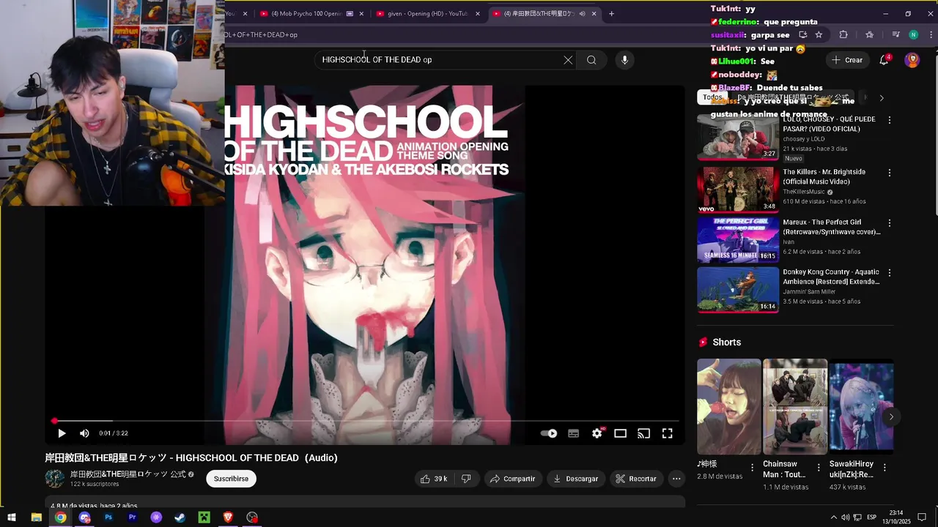Open the Chainsaw Man short
Viewport: 938px width, 527px height.
coord(795,406)
